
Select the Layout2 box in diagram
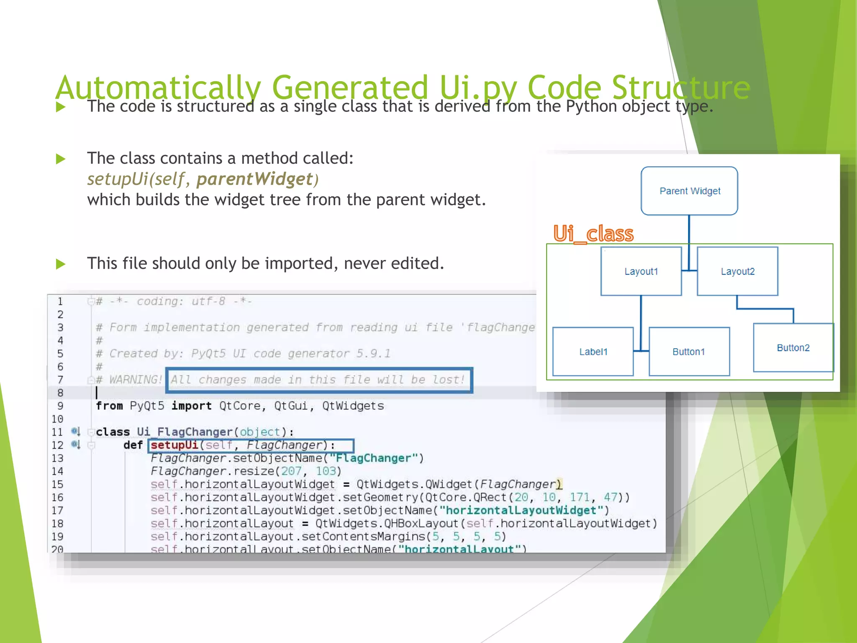[737, 271]
